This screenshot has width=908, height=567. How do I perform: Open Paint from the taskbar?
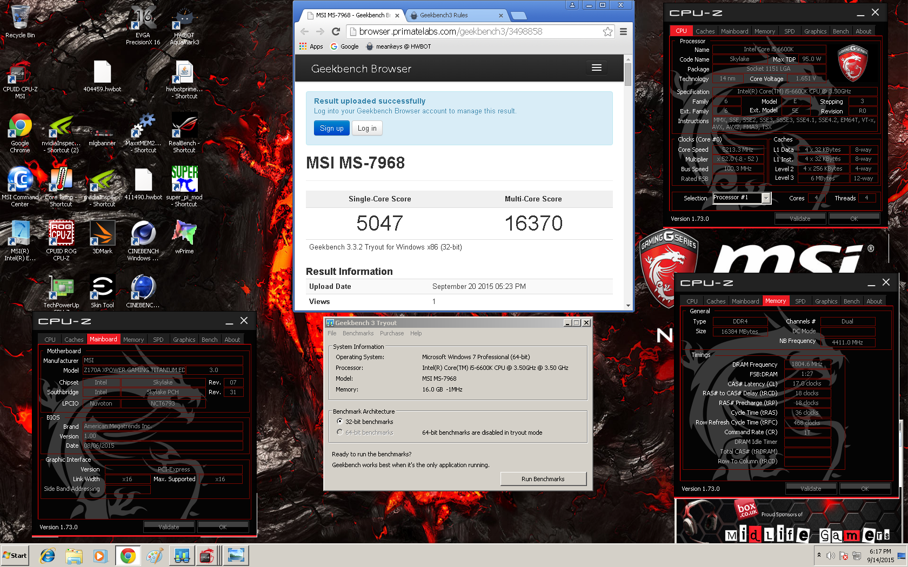(x=155, y=555)
